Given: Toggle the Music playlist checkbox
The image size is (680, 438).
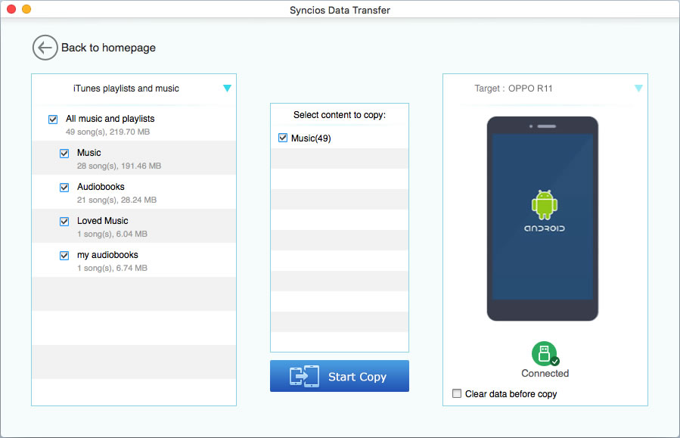Looking at the screenshot, I should (x=64, y=154).
